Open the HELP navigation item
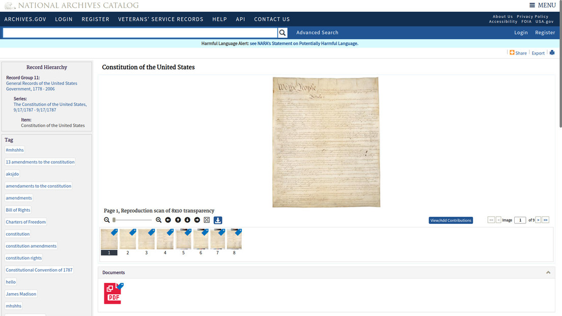The image size is (562, 316). (219, 19)
